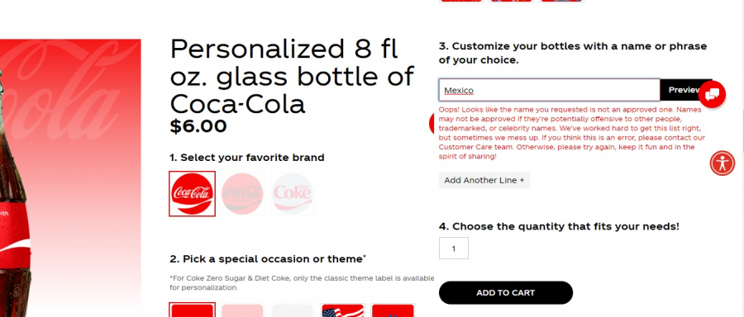744x317 pixels.
Task: Choose the selected solid red theme swatch
Action: [192, 310]
